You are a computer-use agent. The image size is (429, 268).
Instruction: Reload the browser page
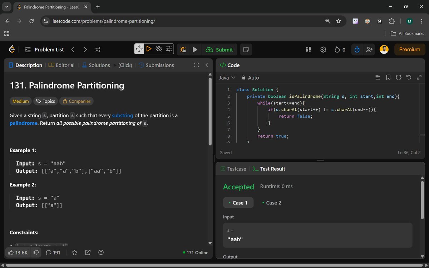(31, 21)
